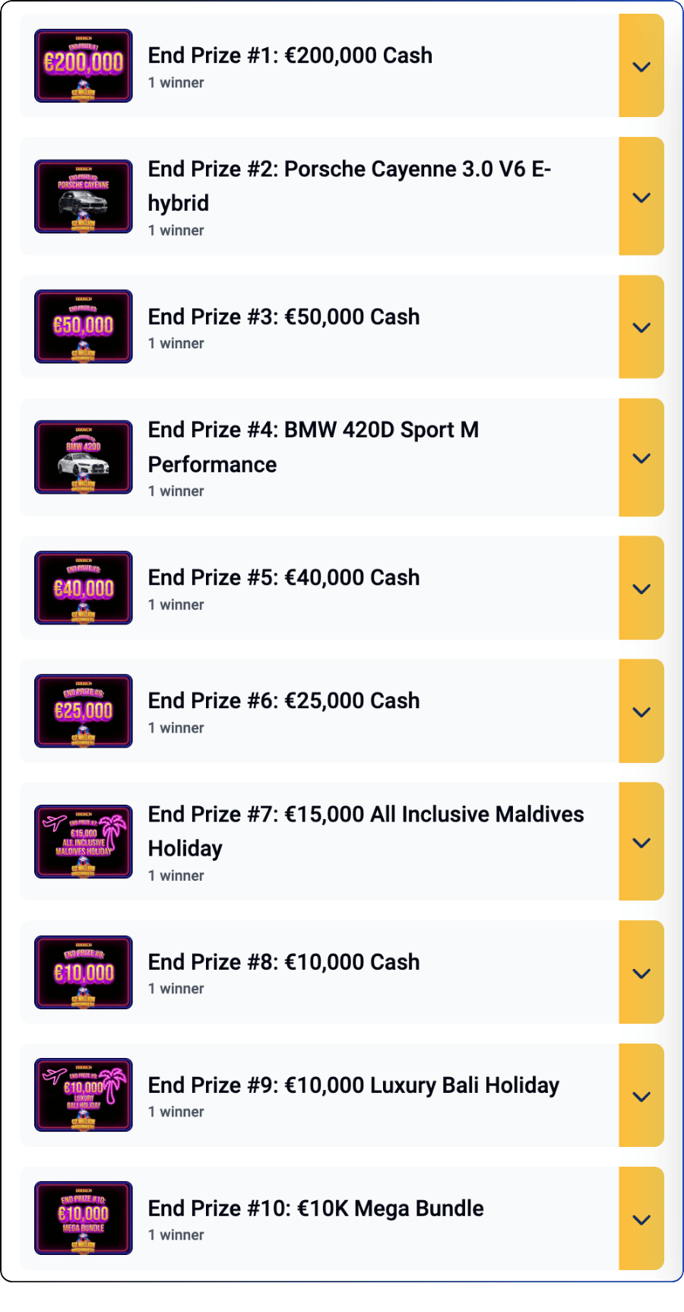Expand the Porsche Cayenne prize chevron
The width and height of the screenshot is (684, 1312).
(641, 197)
